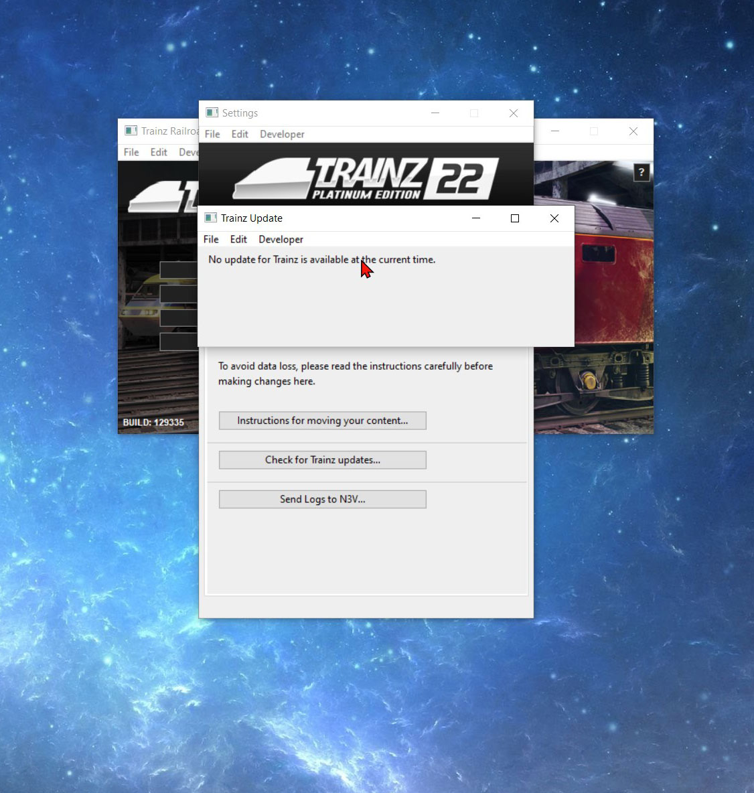Click the Trainz Railroad launcher window icon
The height and width of the screenshot is (793, 754).
(x=131, y=131)
